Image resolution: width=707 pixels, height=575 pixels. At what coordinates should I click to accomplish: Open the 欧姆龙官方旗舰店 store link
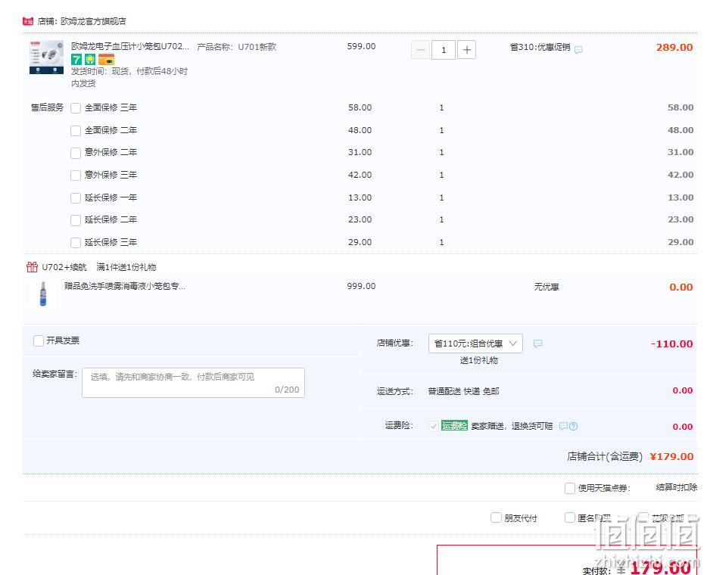[93, 21]
